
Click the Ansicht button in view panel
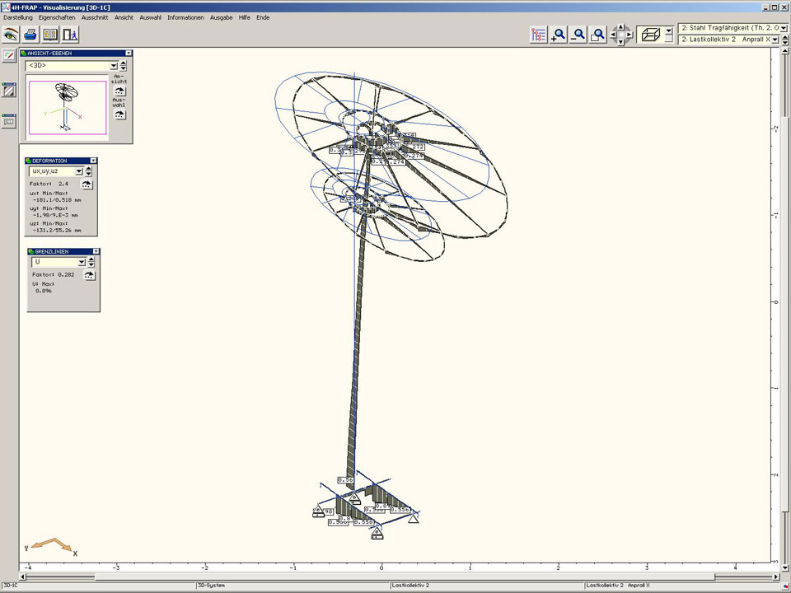(x=119, y=91)
